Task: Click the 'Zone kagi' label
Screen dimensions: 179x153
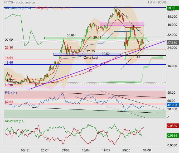Action: (x=91, y=57)
